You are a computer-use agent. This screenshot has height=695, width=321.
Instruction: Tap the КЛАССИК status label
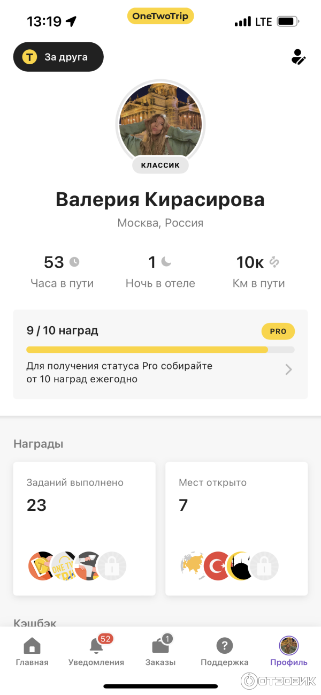click(160, 165)
